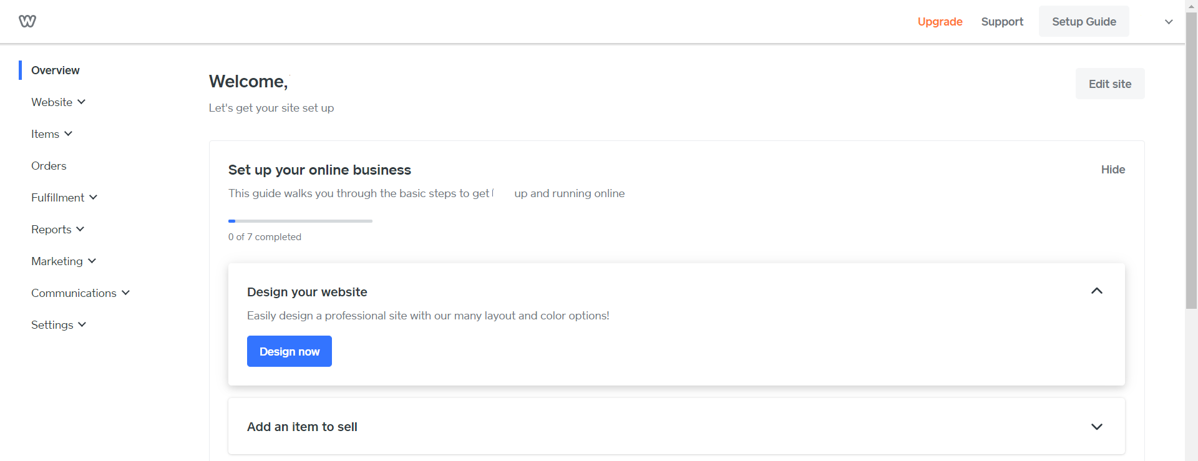Expand the Add an item to sell section
Viewport: 1198px width, 461px height.
[676, 427]
